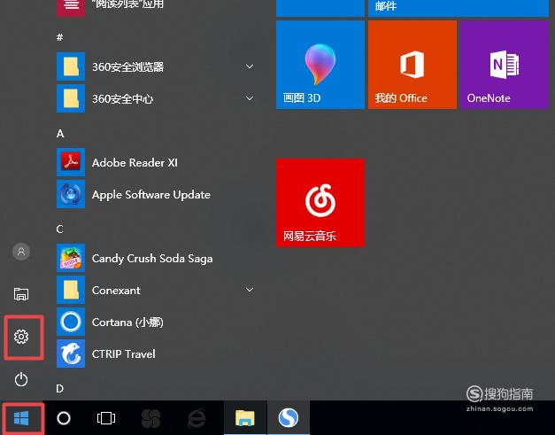Click the # section header
The width and height of the screenshot is (555, 435).
coord(60,37)
